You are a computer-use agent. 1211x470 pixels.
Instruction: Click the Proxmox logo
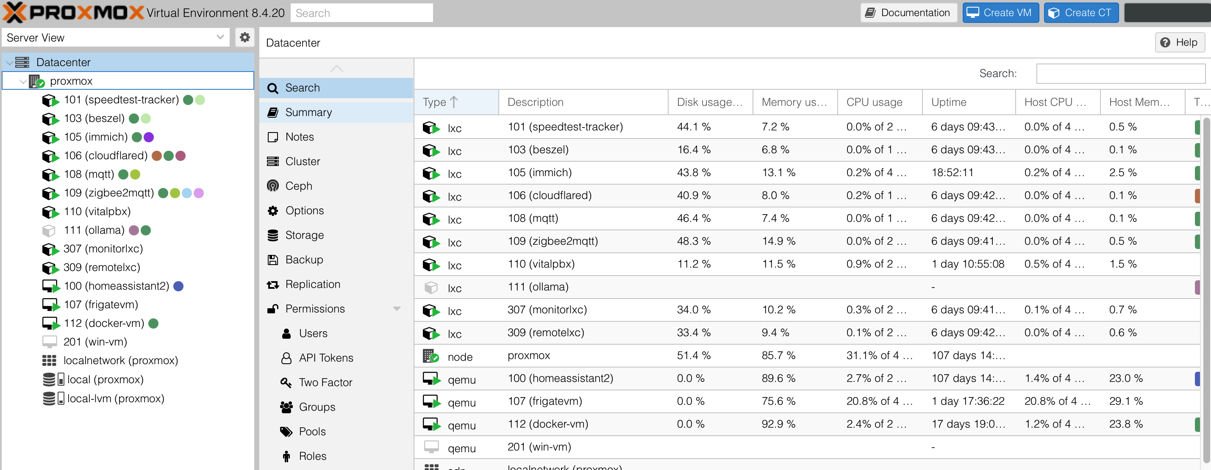[x=73, y=13]
